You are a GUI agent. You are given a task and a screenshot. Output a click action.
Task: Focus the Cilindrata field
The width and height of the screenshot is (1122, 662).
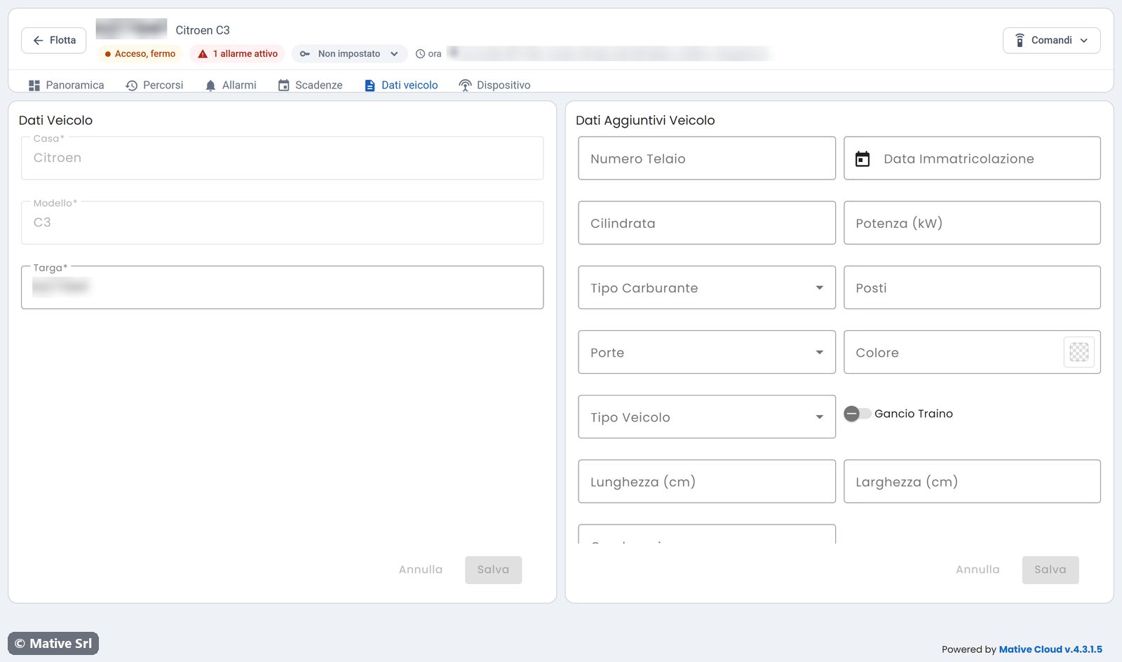[x=707, y=223]
